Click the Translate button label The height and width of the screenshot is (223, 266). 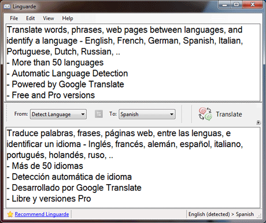point(229,114)
